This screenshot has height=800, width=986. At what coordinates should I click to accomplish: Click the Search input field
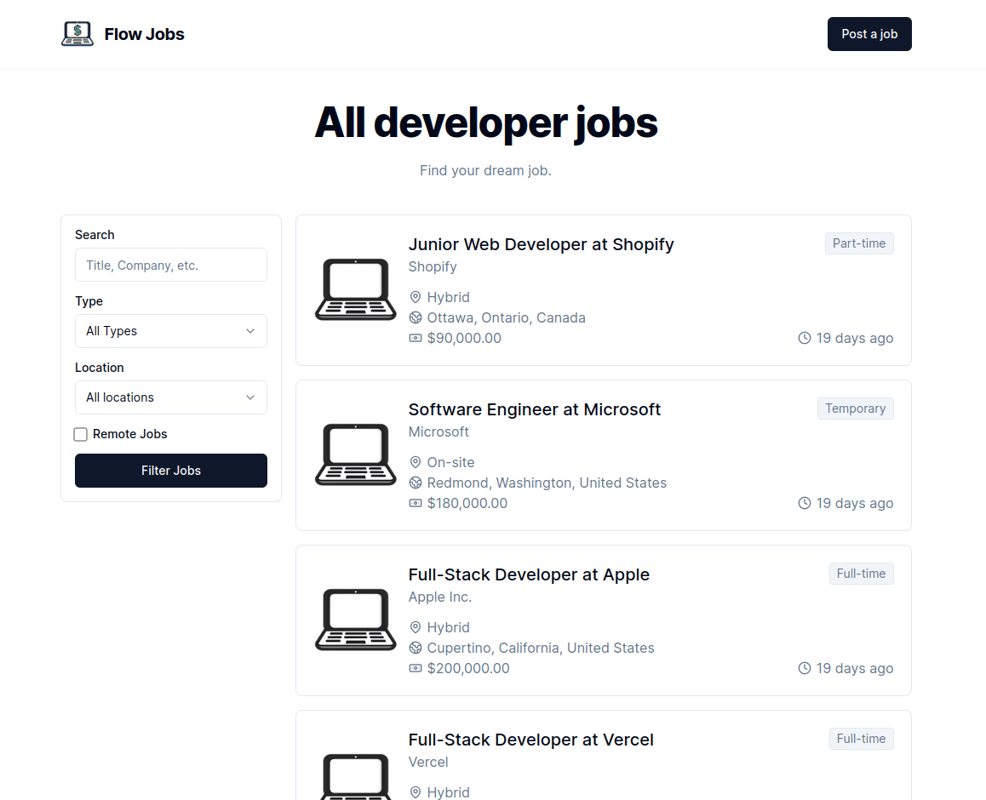point(170,265)
